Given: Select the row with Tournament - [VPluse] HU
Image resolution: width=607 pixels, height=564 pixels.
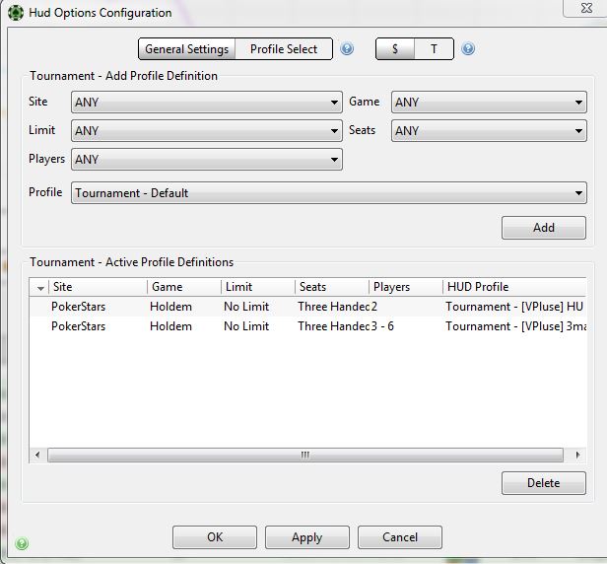Looking at the screenshot, I should coord(307,307).
